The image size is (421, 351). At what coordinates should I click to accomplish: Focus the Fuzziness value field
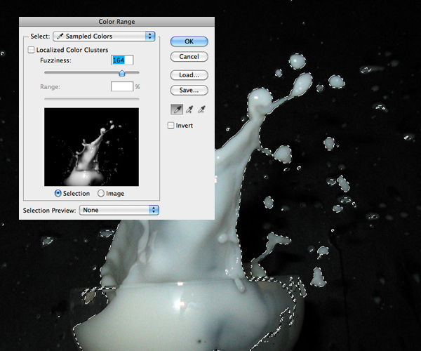coord(122,61)
